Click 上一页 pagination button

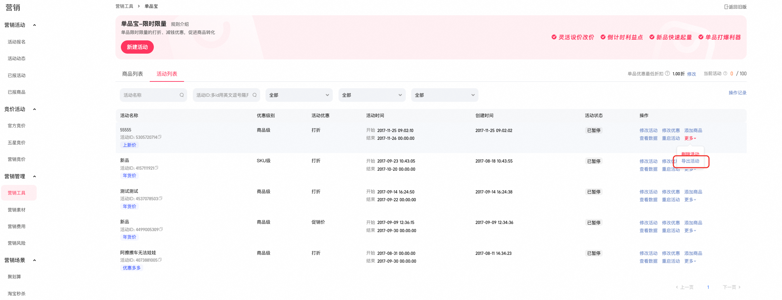click(x=685, y=287)
